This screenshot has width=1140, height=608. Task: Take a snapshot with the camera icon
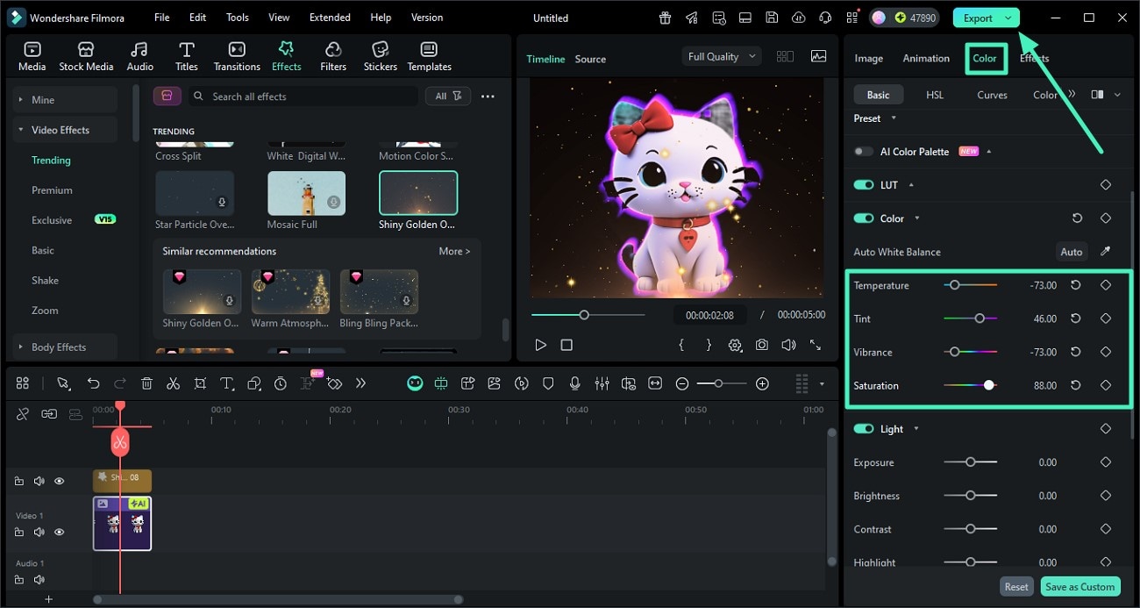[x=761, y=345]
